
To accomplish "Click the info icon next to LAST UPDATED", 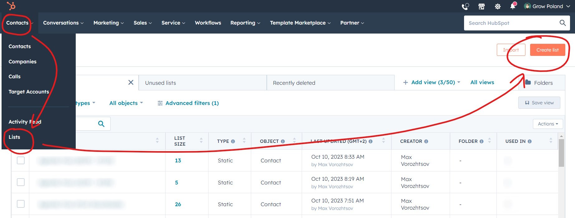I will (x=371, y=141).
